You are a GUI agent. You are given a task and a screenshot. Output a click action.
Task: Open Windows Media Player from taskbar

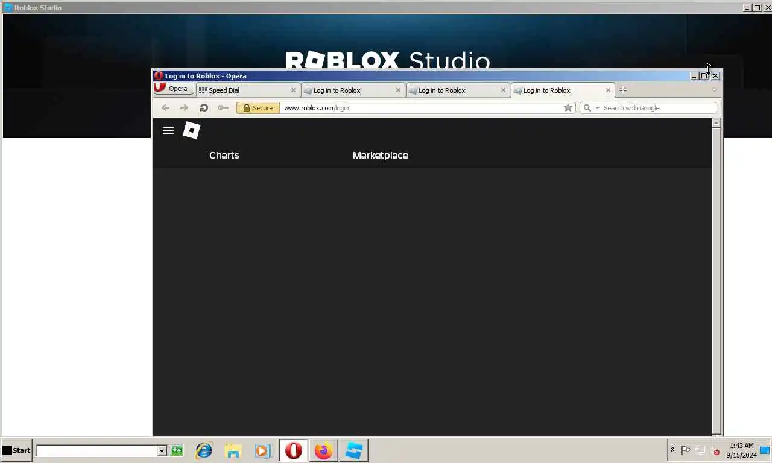click(x=262, y=450)
